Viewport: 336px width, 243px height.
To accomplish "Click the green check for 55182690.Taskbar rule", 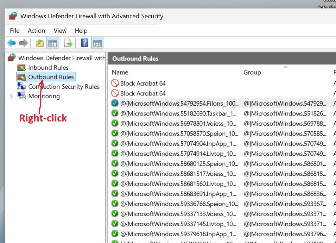I will [115, 113].
